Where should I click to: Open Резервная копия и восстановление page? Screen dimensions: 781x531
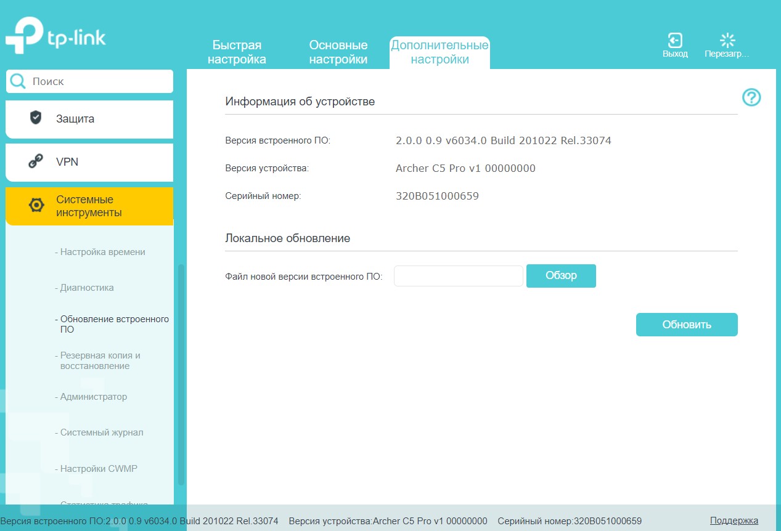pyautogui.click(x=100, y=360)
